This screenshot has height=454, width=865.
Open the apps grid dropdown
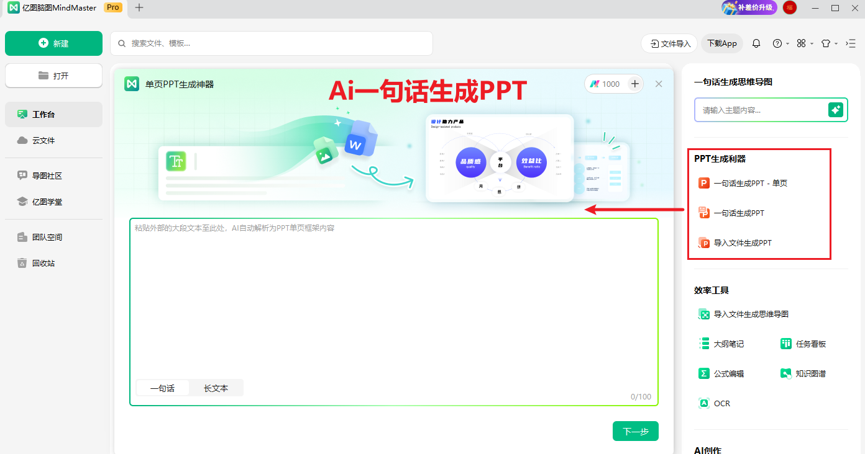click(x=805, y=43)
